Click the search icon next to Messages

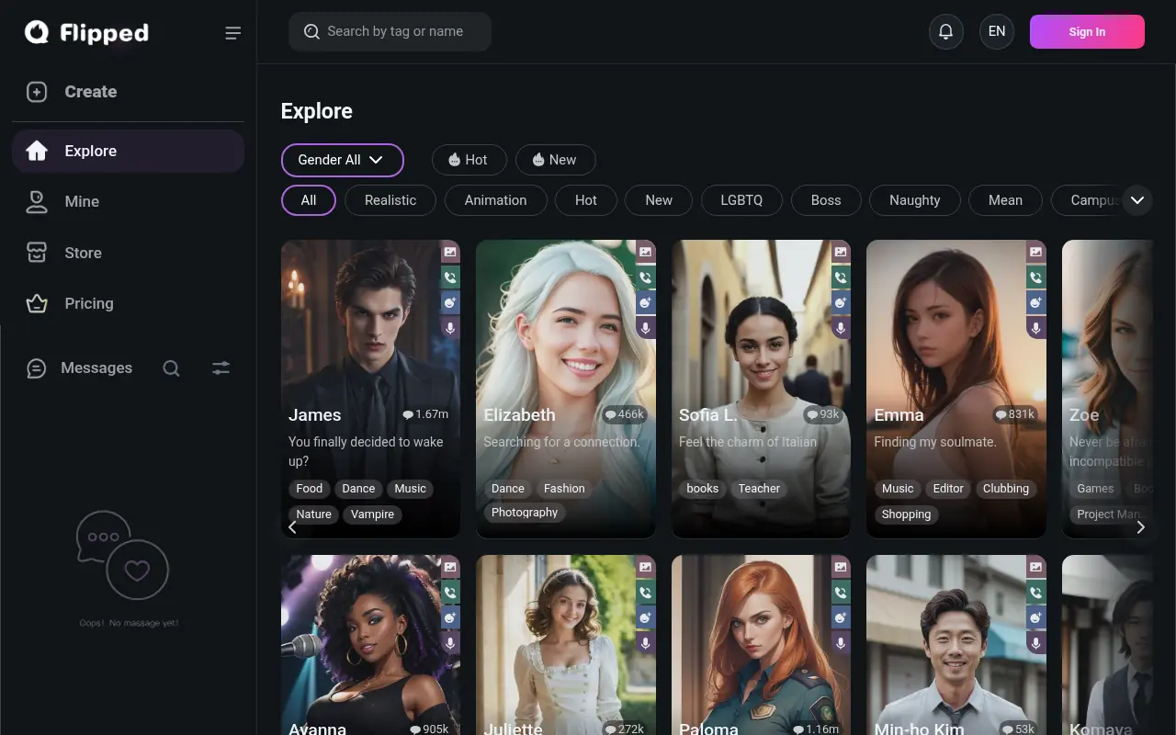[171, 367]
